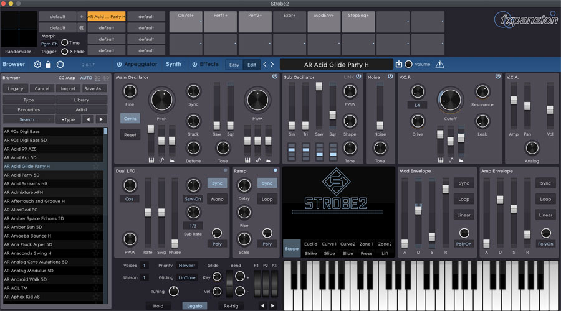The width and height of the screenshot is (561, 311).
Task: Open the LFO Cos waveform dropdown
Action: (x=129, y=199)
